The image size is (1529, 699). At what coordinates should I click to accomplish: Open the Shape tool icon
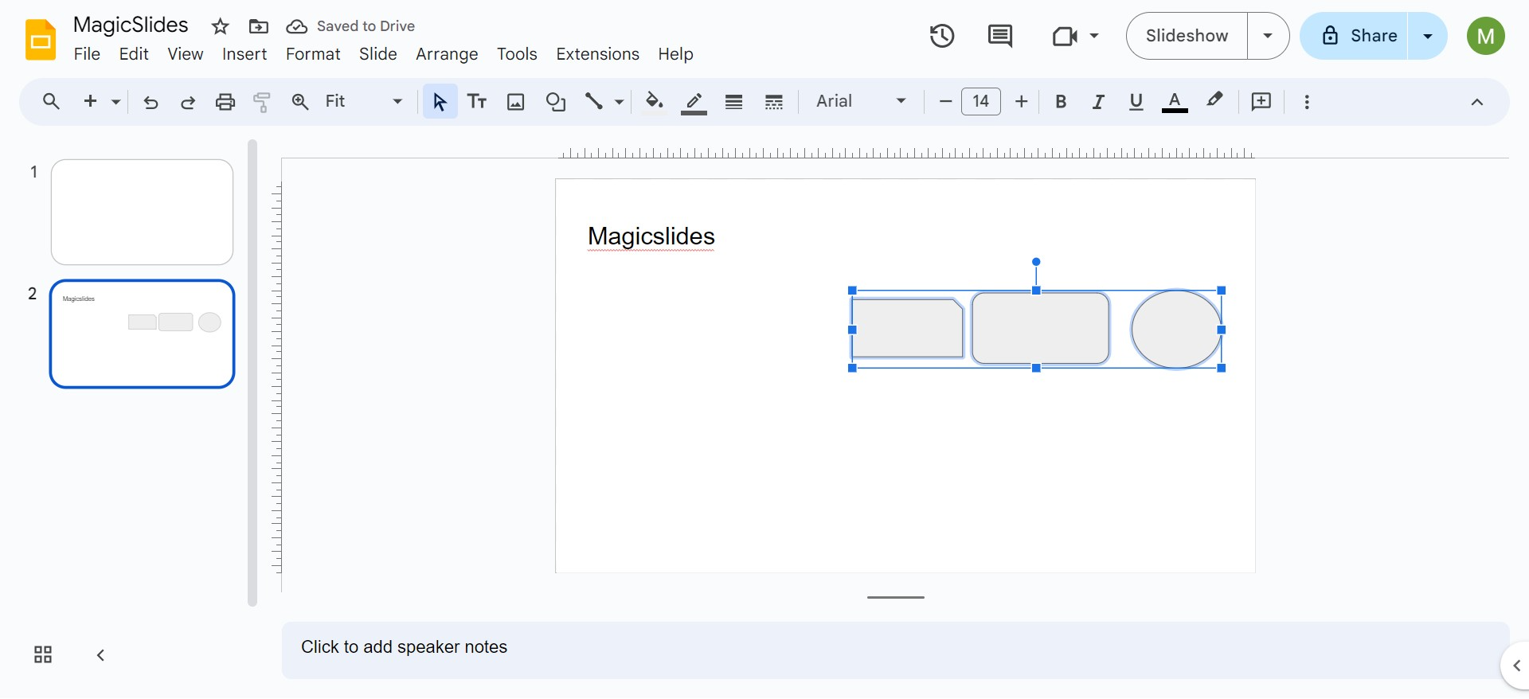click(x=555, y=102)
